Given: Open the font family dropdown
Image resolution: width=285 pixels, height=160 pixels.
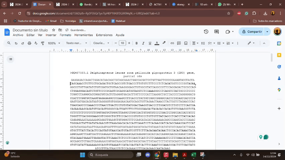Looking at the screenshot, I should pos(101,43).
